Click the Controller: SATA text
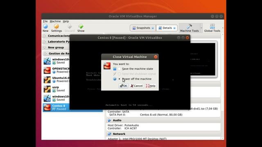Screen dimensions: 262x147 [x=118, y=111]
